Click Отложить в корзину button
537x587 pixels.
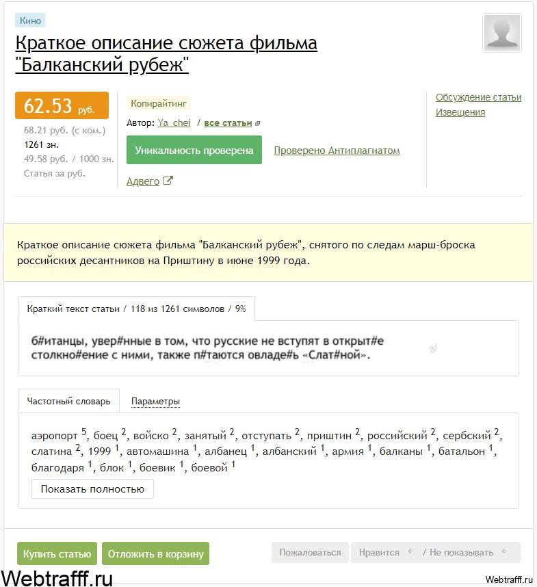tap(156, 553)
